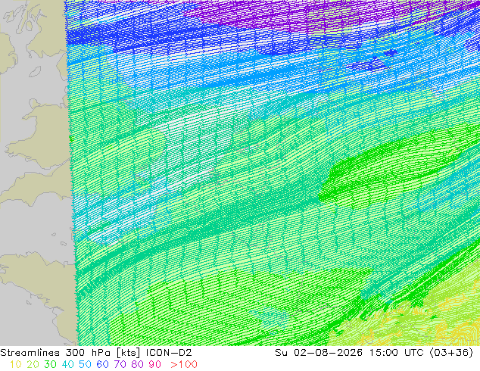Screen dimensions: 480x371
Task: Click the red '>100' legend value
Action: (x=184, y=364)
